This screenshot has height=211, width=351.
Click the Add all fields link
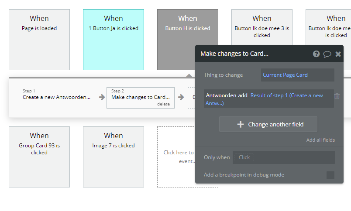pyautogui.click(x=320, y=140)
